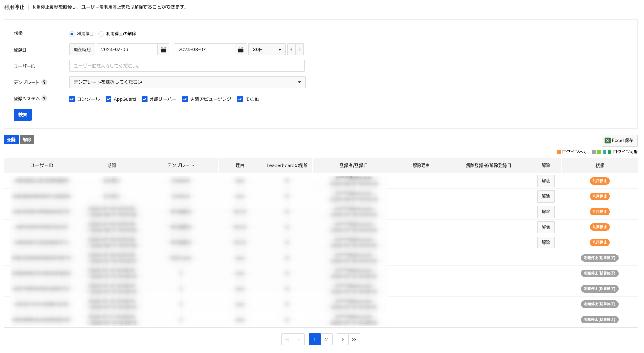Select the 利用停止の解除 radio button
The height and width of the screenshot is (353, 644).
(101, 34)
